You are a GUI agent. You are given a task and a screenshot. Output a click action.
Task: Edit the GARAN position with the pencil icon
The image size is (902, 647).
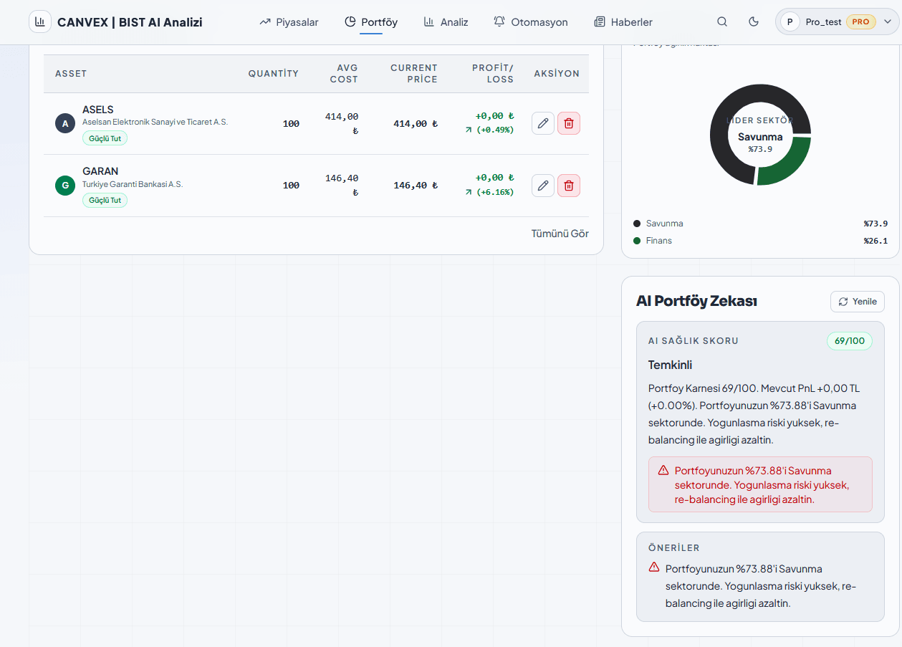pyautogui.click(x=543, y=186)
